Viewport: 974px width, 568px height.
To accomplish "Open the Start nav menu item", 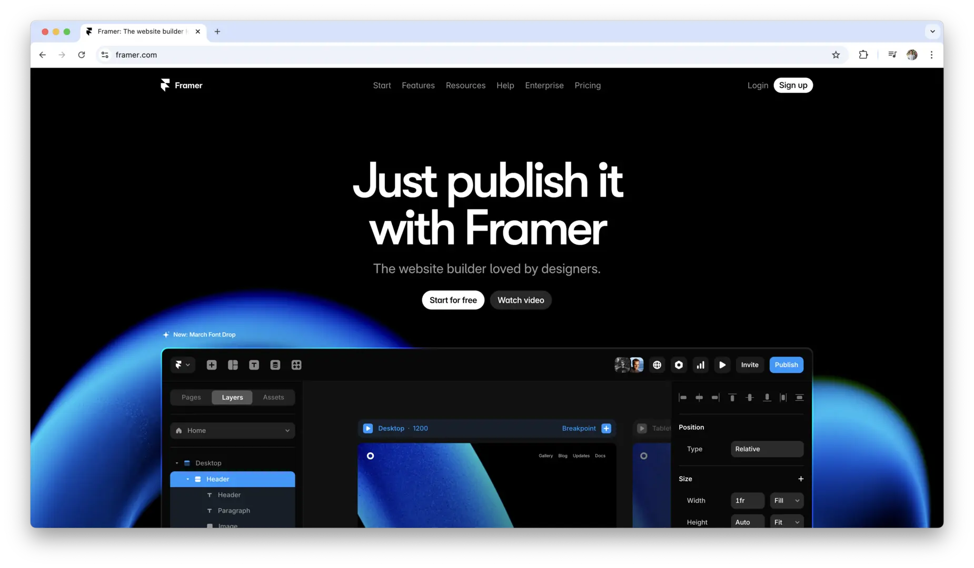I will coord(382,85).
